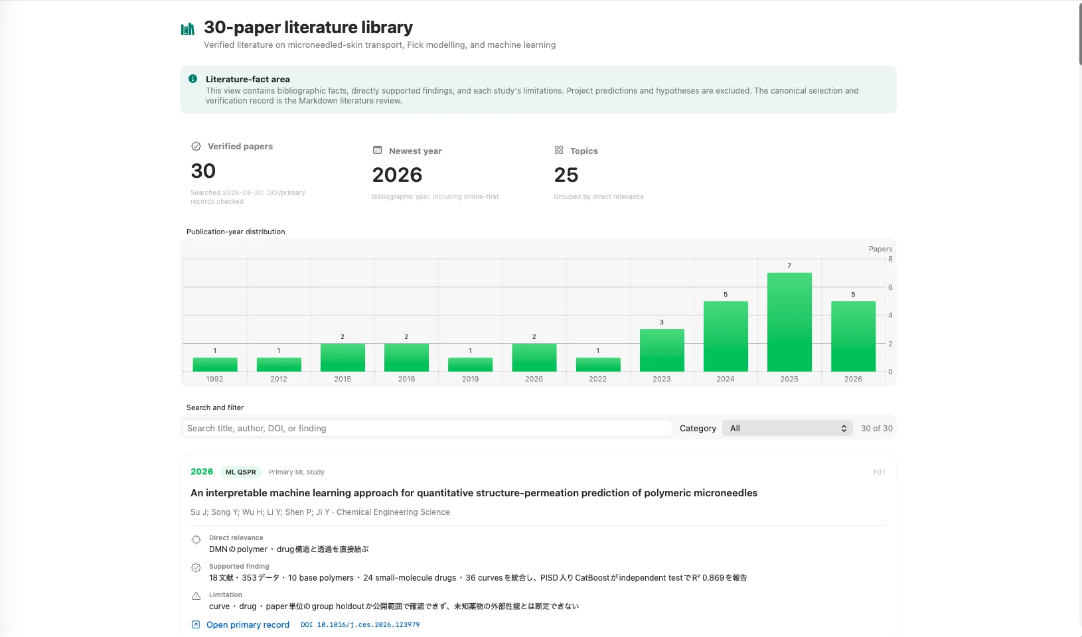
Task: Click the 2025 bar in the year chart
Action: [789, 322]
